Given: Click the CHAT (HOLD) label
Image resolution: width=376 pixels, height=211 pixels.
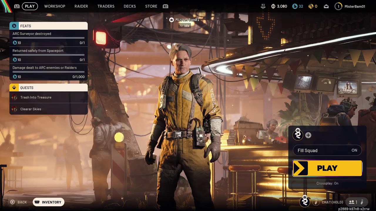Looking at the screenshot, I should 332,202.
